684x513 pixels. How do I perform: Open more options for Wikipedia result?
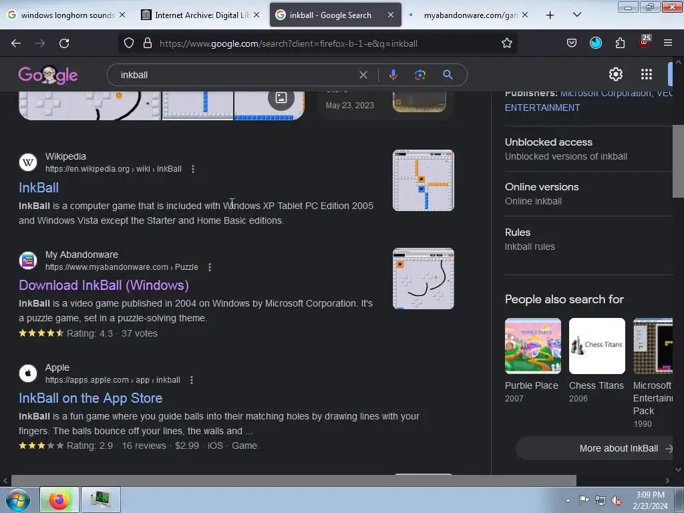pos(193,169)
